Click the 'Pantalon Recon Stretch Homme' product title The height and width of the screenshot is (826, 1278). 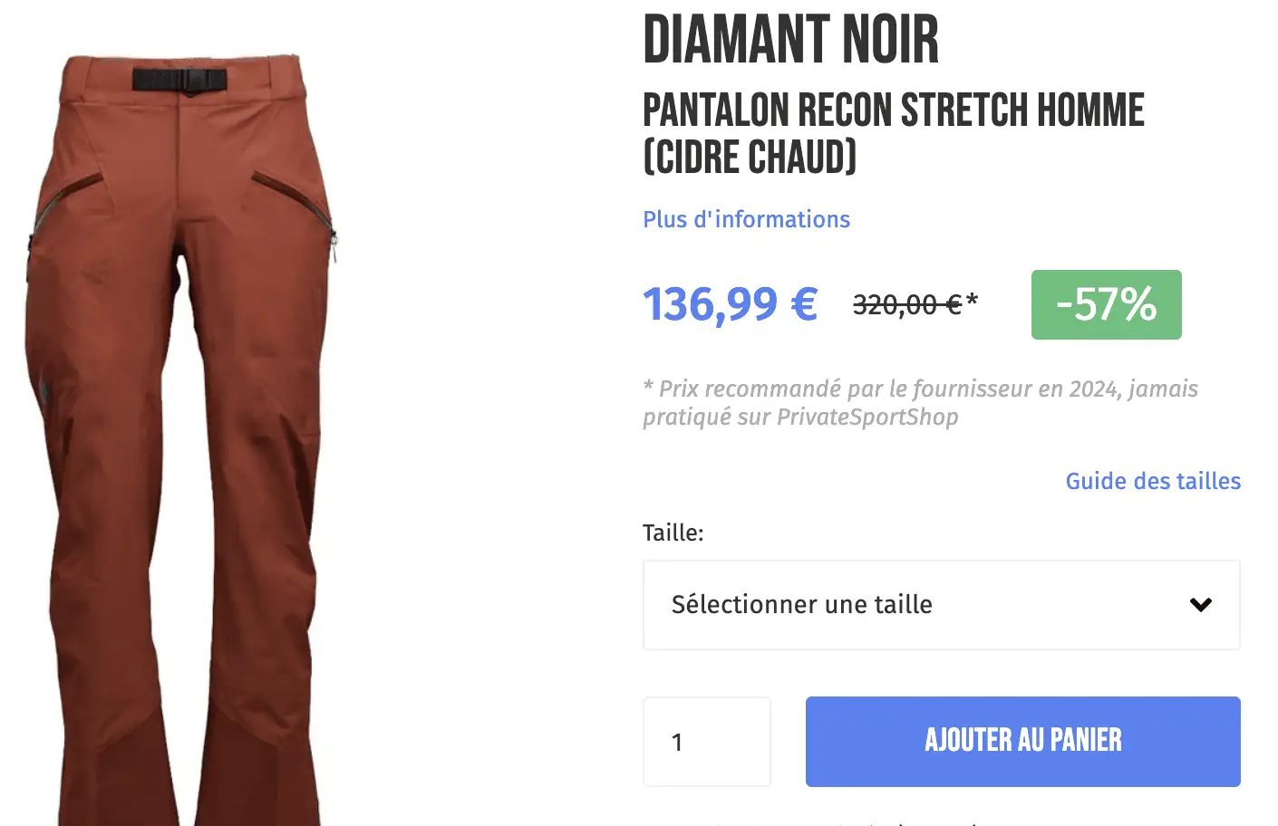(x=893, y=110)
